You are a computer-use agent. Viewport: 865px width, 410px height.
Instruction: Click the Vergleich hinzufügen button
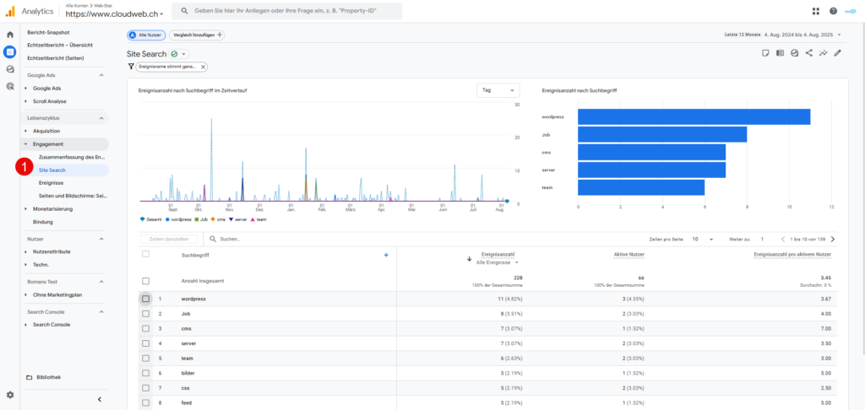pyautogui.click(x=197, y=35)
